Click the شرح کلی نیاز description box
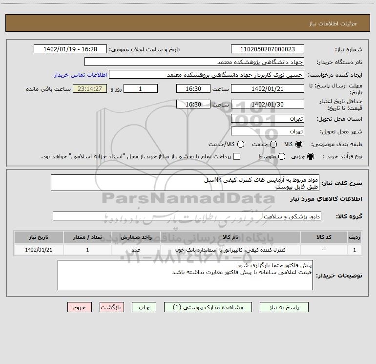This screenshot has width=376, height=364. pyautogui.click(x=185, y=183)
